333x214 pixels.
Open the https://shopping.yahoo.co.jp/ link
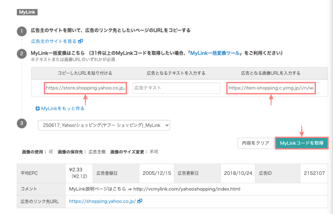(102, 201)
